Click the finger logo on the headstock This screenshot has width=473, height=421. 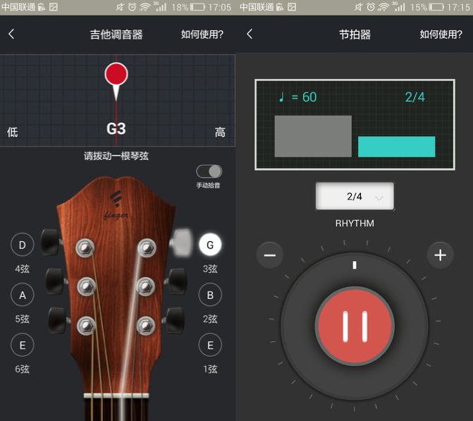click(116, 205)
